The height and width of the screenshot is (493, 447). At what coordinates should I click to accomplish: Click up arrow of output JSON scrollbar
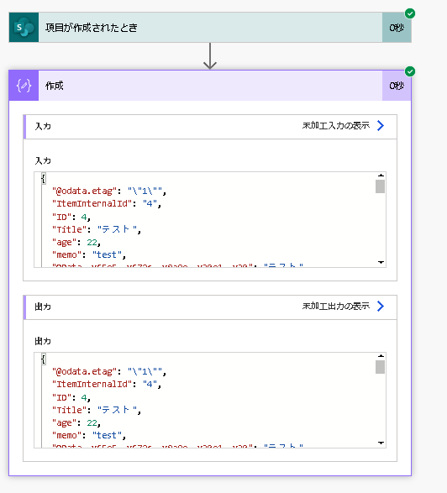coord(381,356)
